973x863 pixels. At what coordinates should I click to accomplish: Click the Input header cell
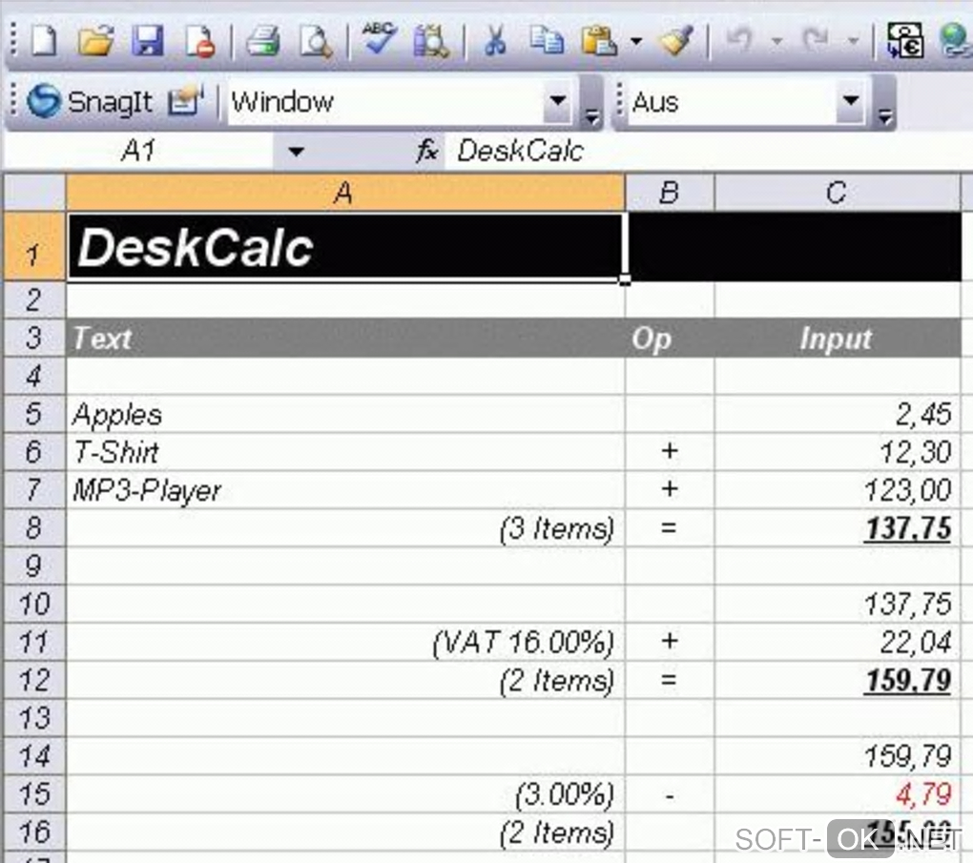838,339
